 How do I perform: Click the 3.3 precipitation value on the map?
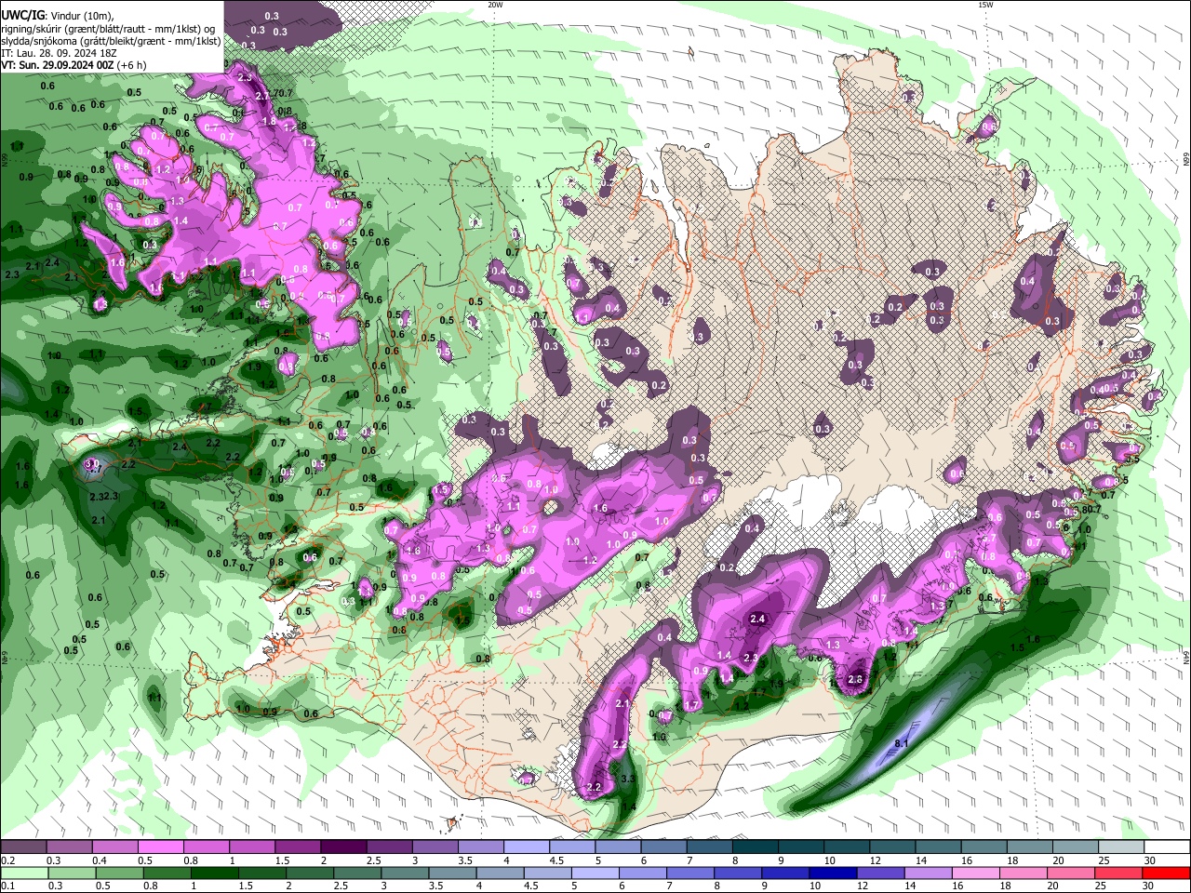628,779
